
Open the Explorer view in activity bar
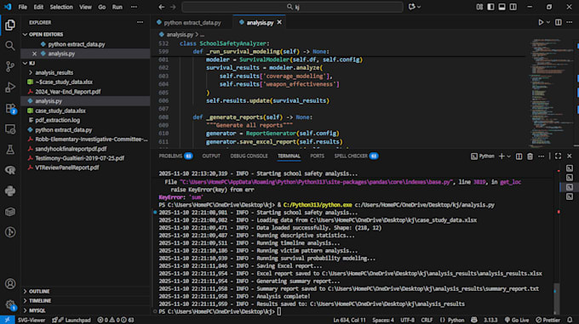click(10, 25)
